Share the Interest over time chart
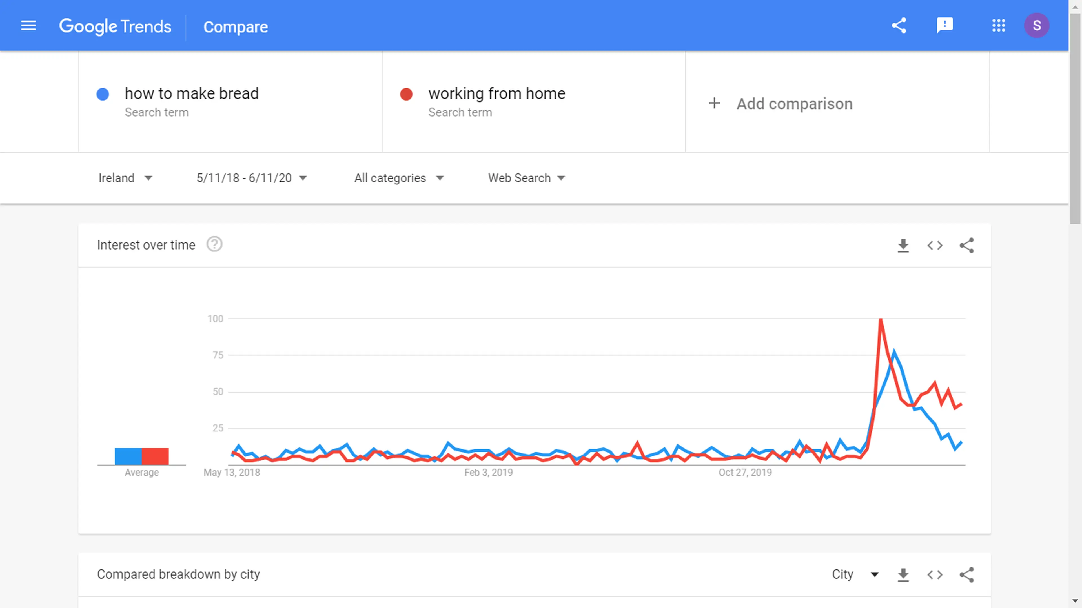The image size is (1082, 608). 966,245
